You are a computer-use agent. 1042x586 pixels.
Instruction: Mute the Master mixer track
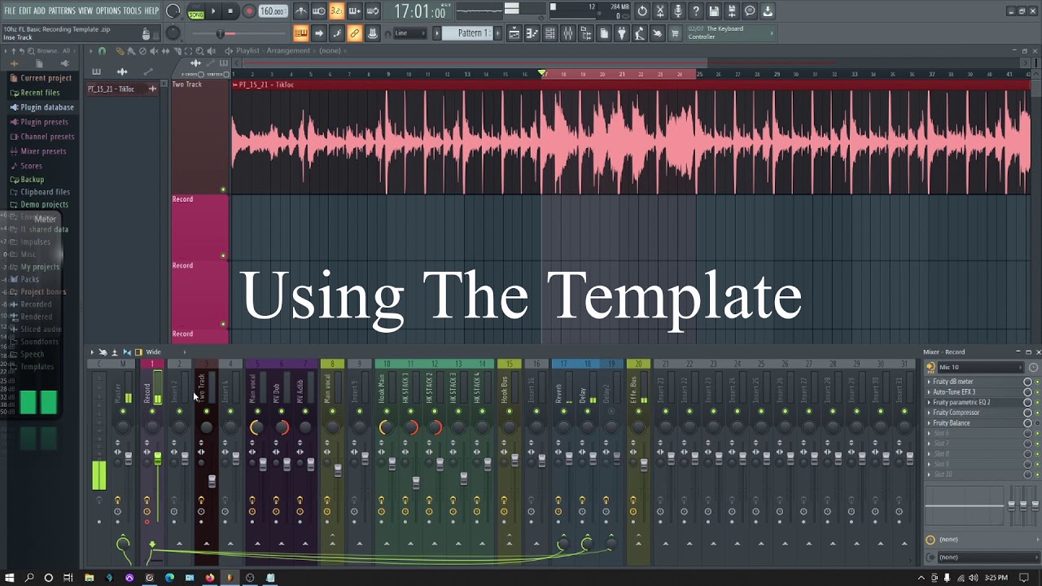[123, 411]
